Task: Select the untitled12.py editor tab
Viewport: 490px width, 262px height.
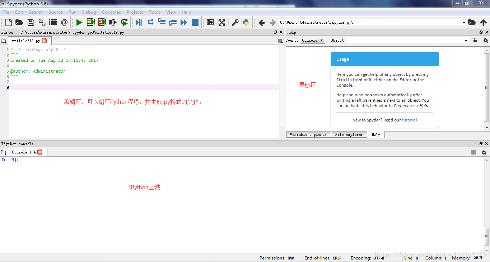Action: point(30,41)
